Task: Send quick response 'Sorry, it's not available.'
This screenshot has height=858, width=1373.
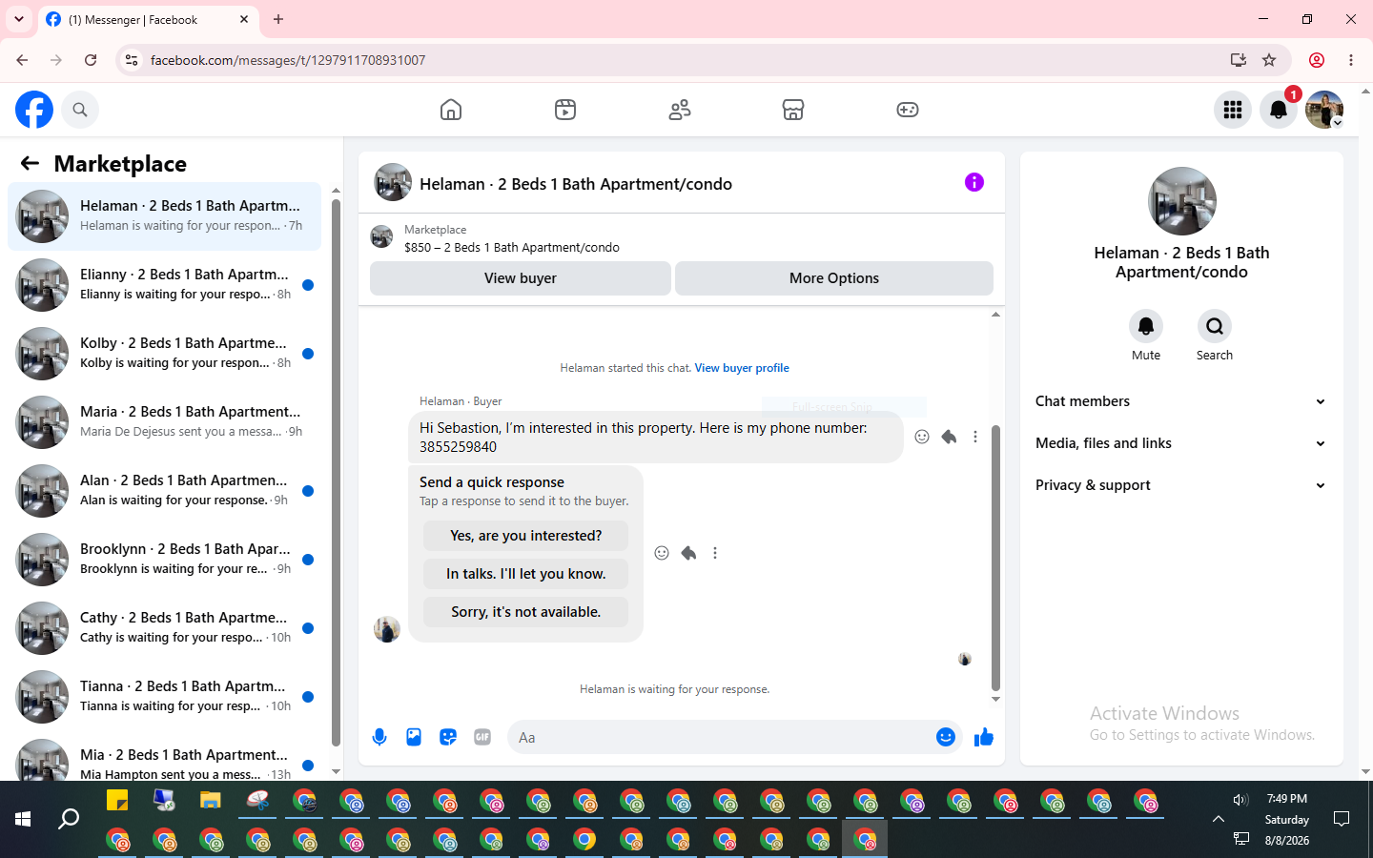Action: [526, 612]
